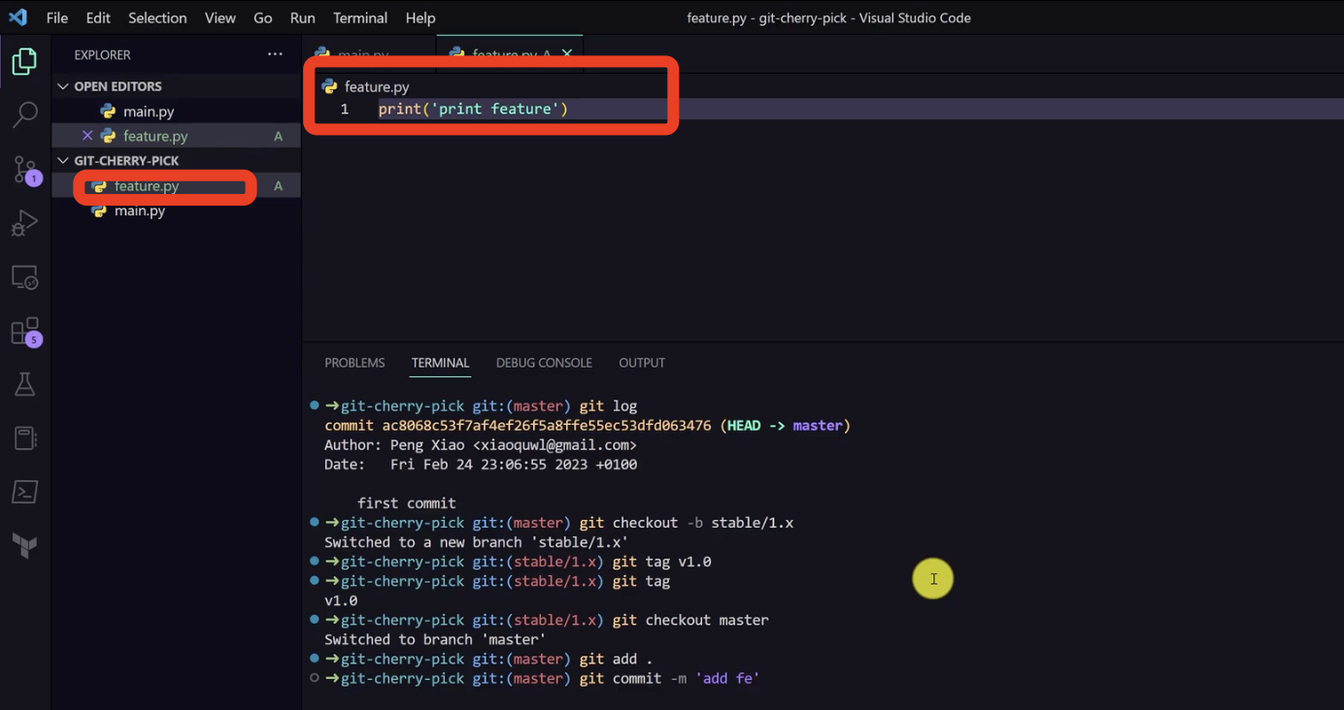Open the File menu
This screenshot has height=710, width=1344.
57,17
